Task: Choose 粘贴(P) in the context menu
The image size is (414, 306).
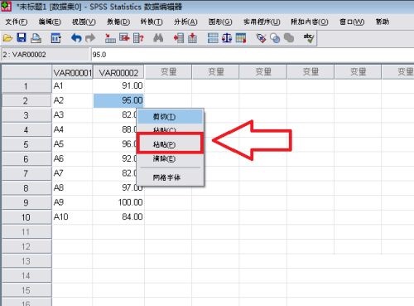Action: 170,143
